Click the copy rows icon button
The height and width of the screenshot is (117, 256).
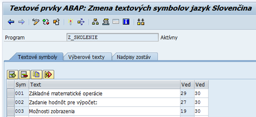coord(36,75)
